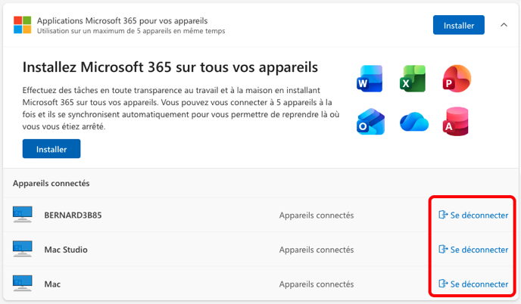
Task: Sign out Mac Studio via Se déconnecter
Action: coord(473,250)
